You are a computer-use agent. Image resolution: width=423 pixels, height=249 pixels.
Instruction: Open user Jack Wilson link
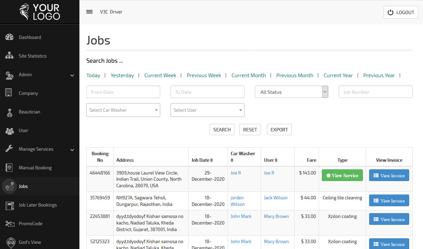tap(276, 198)
